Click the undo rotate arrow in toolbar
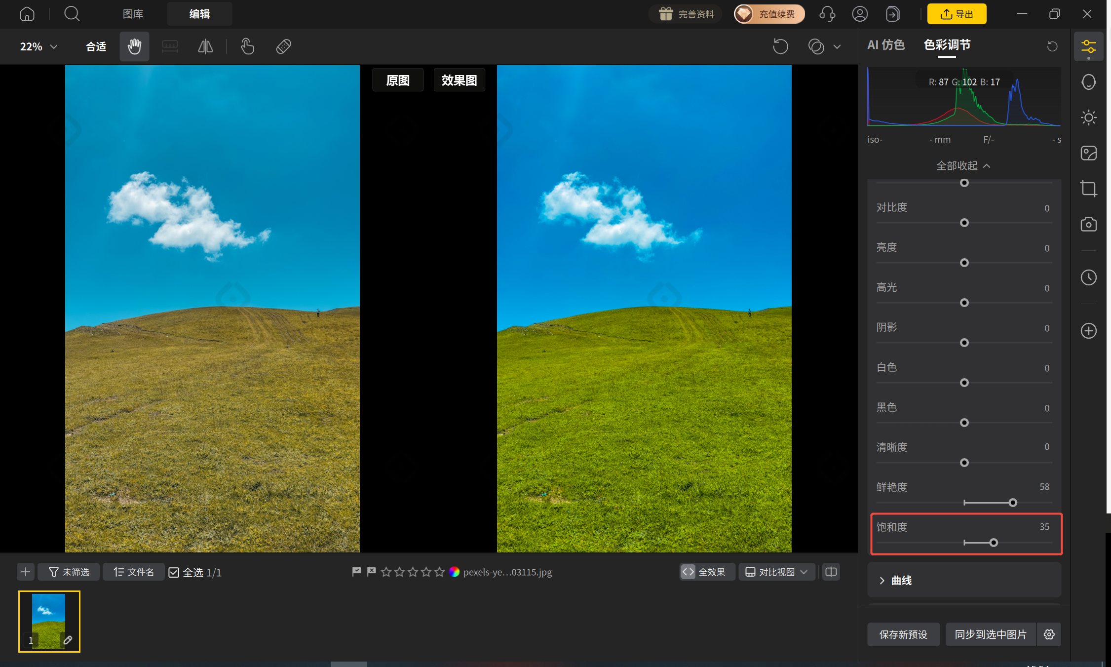The image size is (1111, 667). click(780, 46)
